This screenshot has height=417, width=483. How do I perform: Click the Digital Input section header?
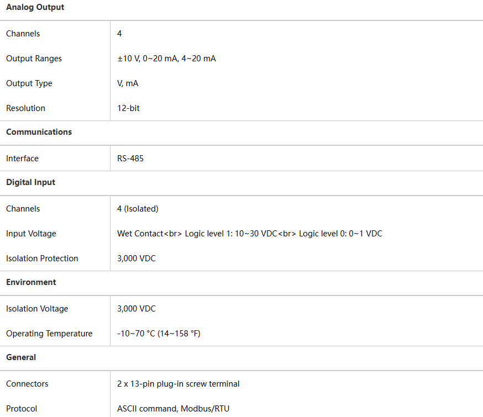pos(31,182)
